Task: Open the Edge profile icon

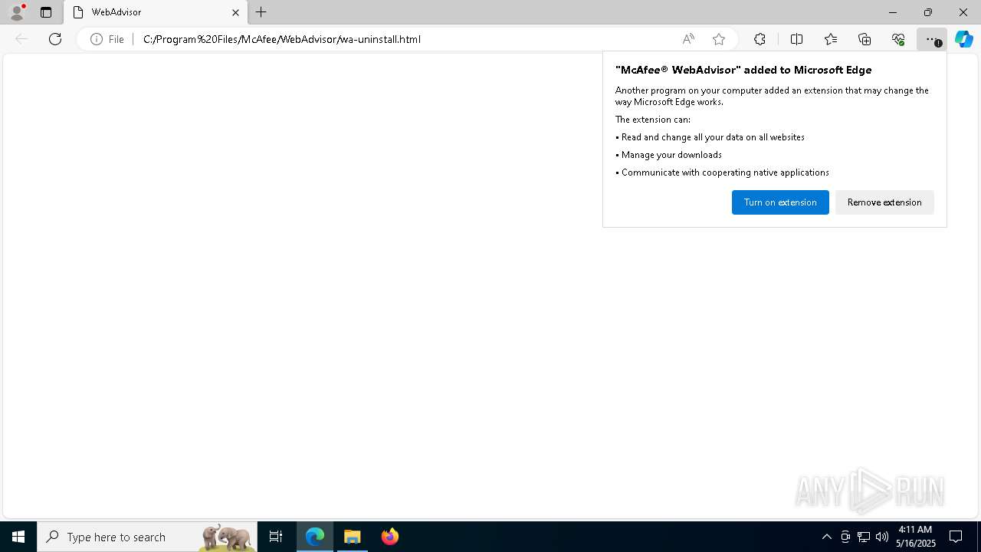Action: pyautogui.click(x=17, y=12)
